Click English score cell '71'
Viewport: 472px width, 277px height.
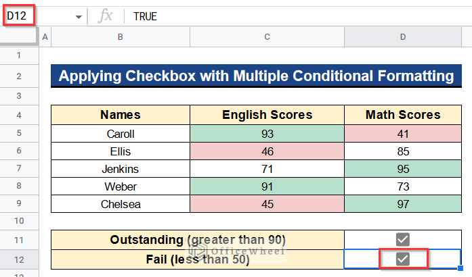pyautogui.click(x=267, y=169)
